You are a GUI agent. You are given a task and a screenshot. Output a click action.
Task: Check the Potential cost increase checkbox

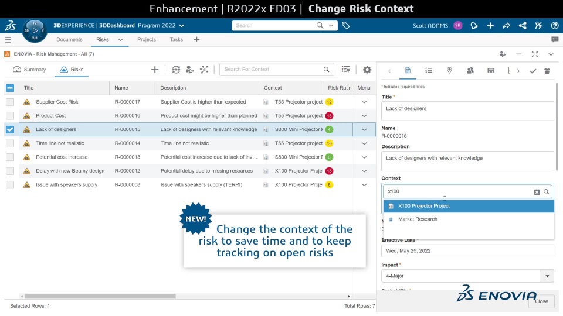pos(10,157)
